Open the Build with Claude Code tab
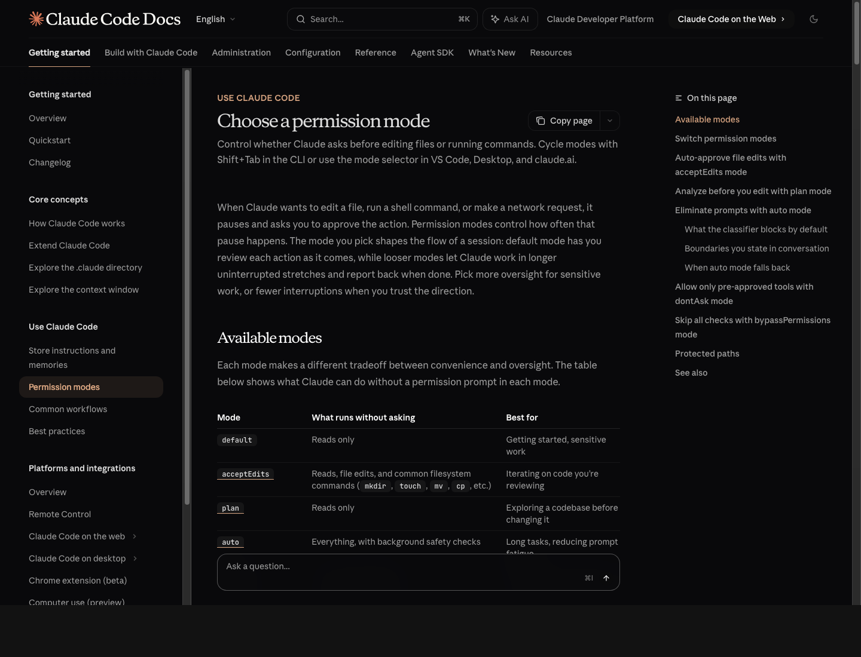This screenshot has height=657, width=861. tap(151, 53)
